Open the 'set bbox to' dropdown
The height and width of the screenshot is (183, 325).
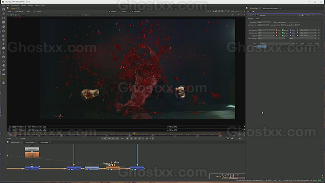[263, 25]
